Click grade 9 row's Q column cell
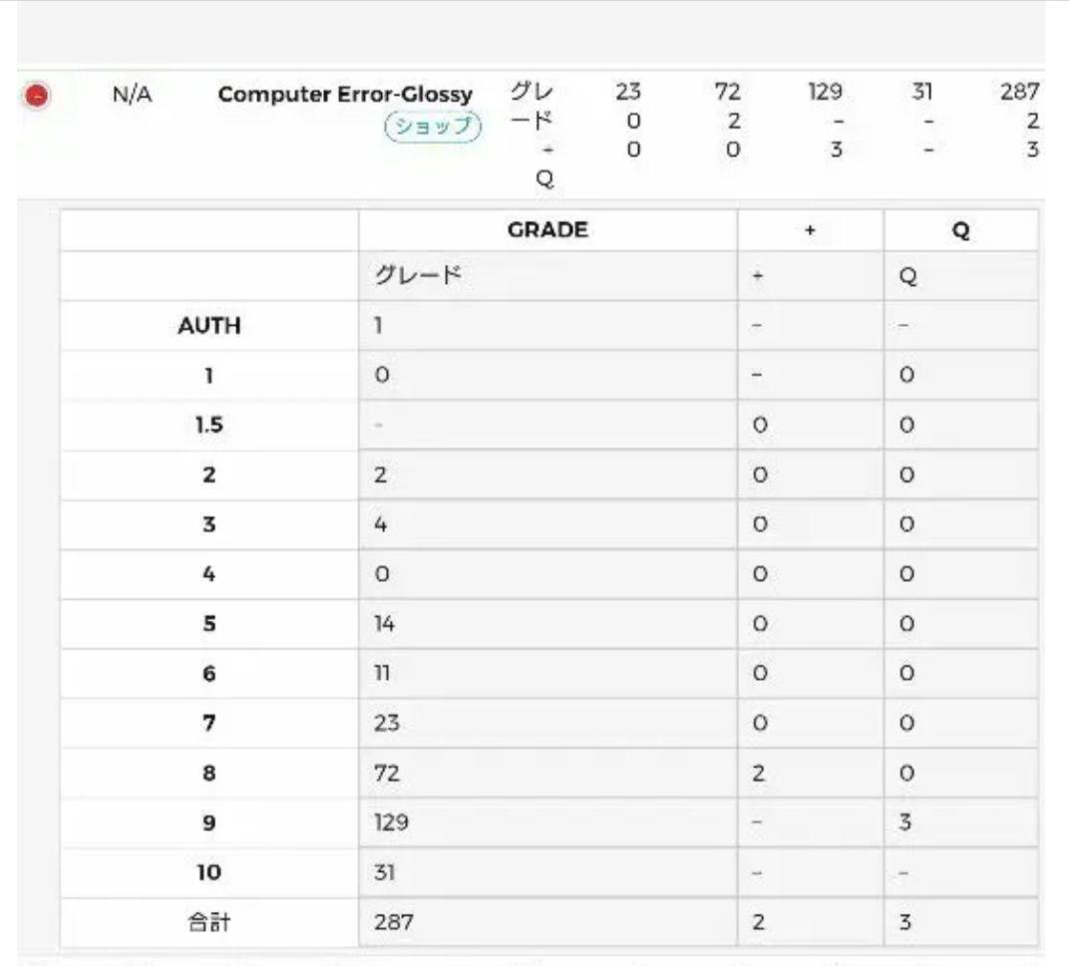This screenshot has height=966, width=1069. tap(960, 823)
